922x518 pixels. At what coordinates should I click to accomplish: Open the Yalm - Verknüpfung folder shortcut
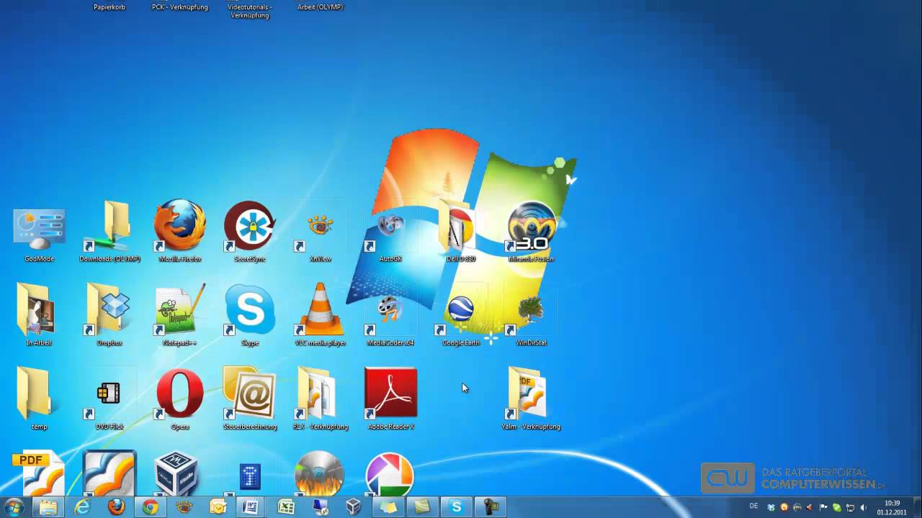pos(531,399)
